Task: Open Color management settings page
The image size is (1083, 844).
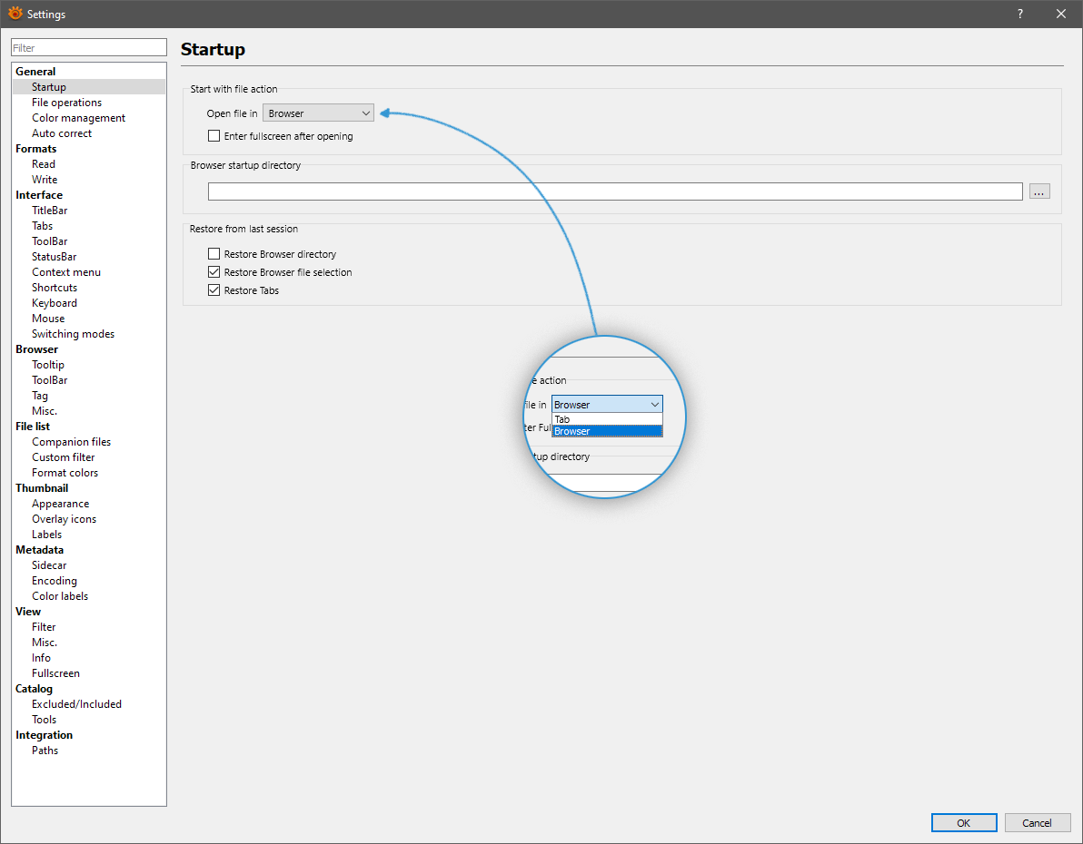Action: (78, 118)
